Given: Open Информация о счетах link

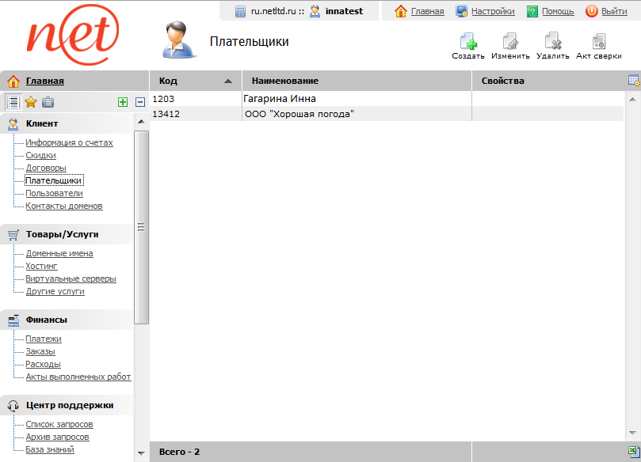Looking at the screenshot, I should coord(69,143).
